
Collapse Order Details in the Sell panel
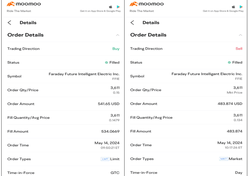coord(241,35)
